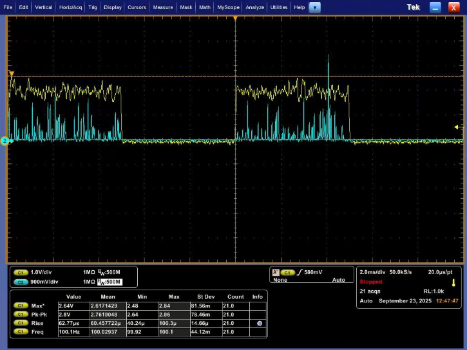This screenshot has width=467, height=350.
Task: Open the Help menu
Action: [x=300, y=7]
